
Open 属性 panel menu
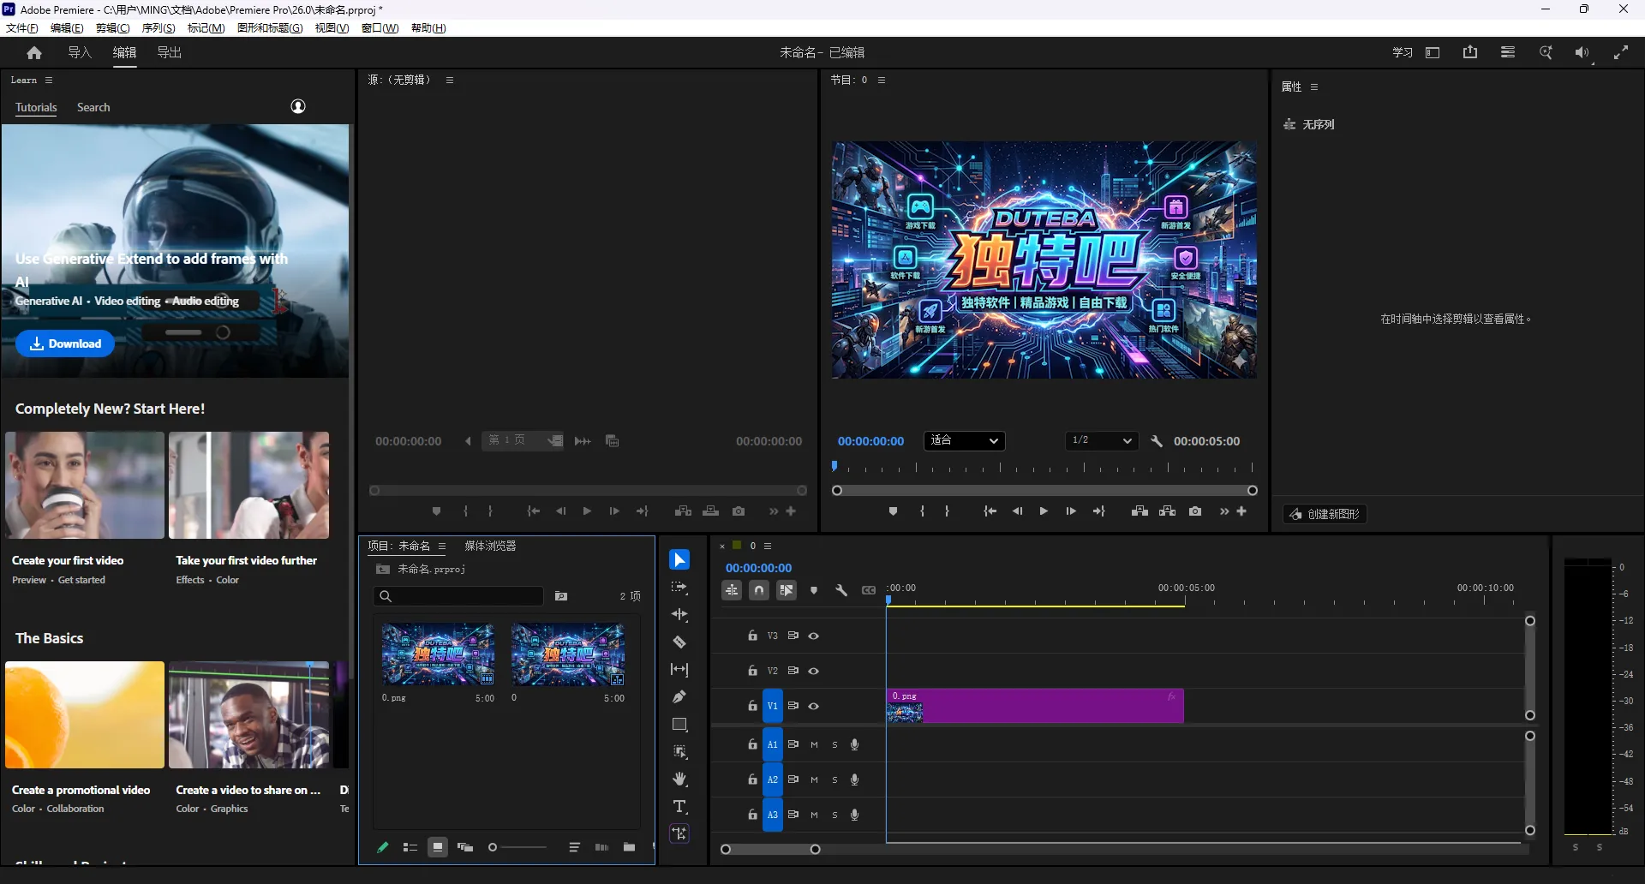1314,87
